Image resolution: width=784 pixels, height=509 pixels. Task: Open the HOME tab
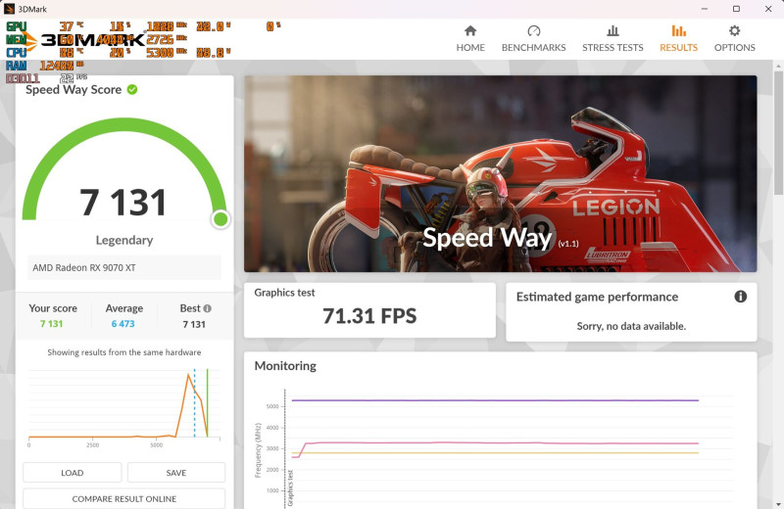click(x=470, y=38)
